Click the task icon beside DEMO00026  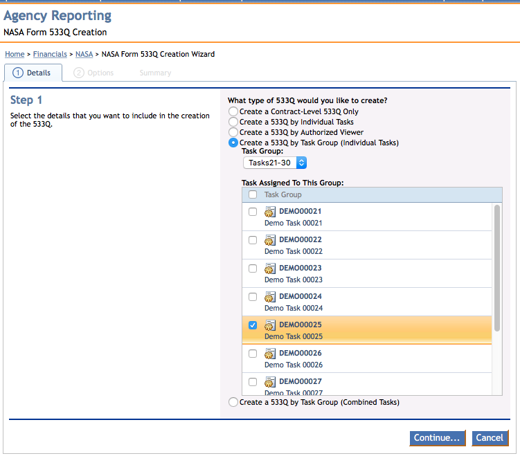tap(270, 354)
